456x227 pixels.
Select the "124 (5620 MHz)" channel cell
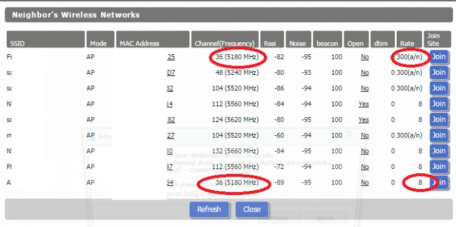(x=235, y=120)
